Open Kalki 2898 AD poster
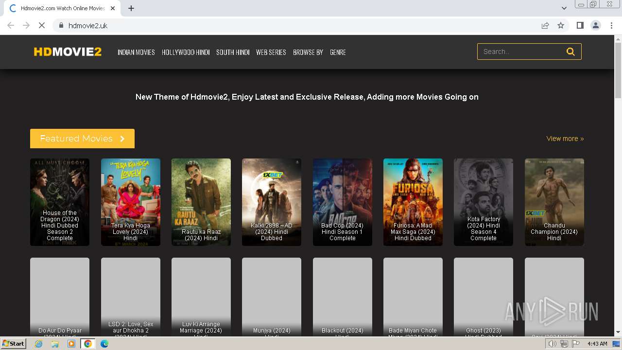Viewport: 622px width, 350px height. (x=272, y=202)
